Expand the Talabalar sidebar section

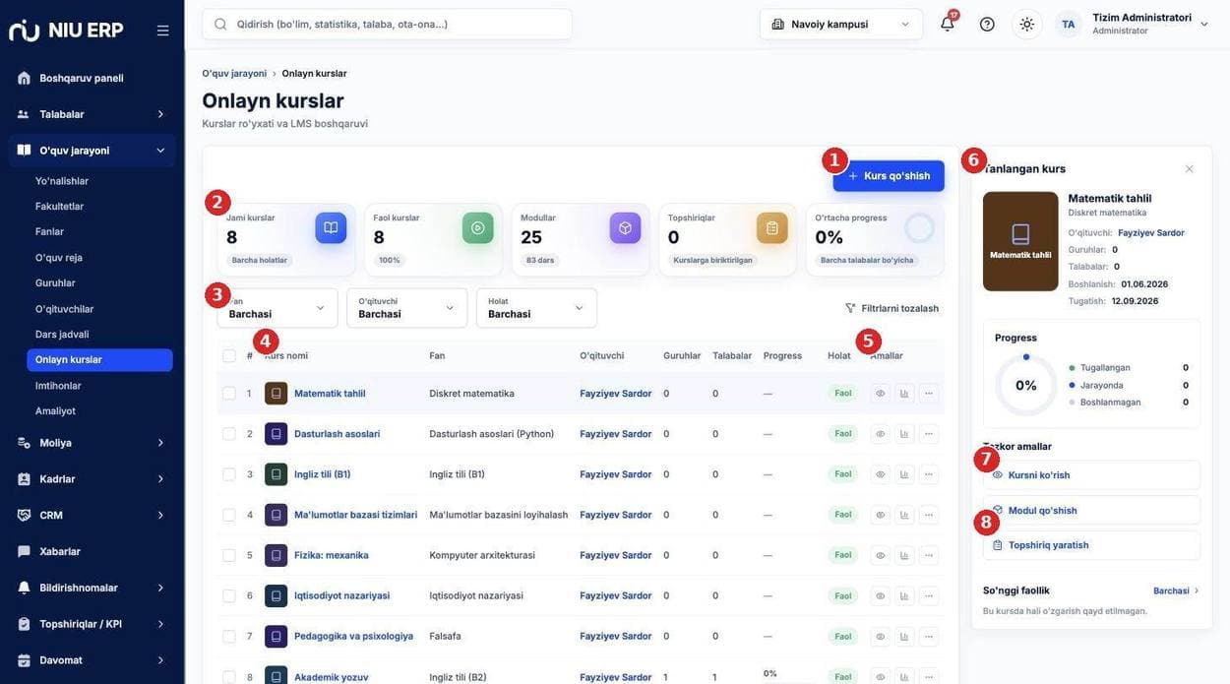(92, 114)
